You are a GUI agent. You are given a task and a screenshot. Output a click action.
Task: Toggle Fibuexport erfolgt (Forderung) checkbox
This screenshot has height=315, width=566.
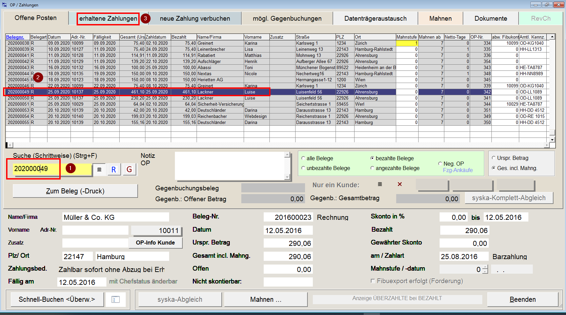373,281
